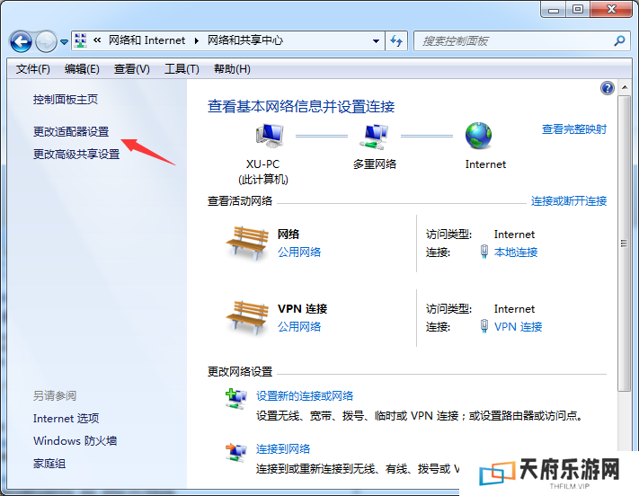Click the 更改网络设置 section heading
This screenshot has width=639, height=496.
[x=240, y=372]
